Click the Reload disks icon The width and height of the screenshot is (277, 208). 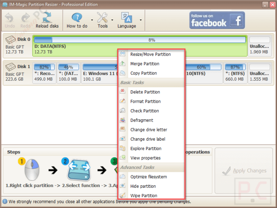point(47,17)
